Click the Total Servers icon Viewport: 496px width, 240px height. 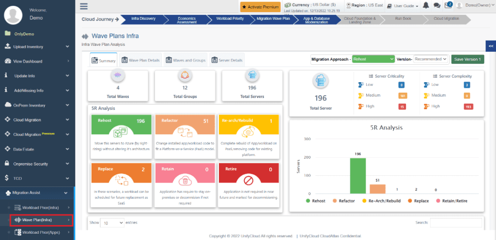[x=252, y=75]
